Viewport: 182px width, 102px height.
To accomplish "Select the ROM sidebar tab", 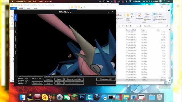I will [x=16, y=46].
